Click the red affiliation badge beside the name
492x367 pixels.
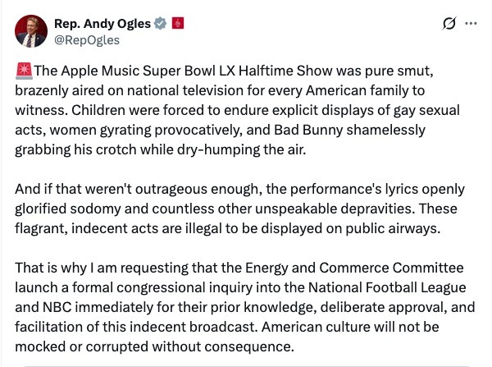click(179, 22)
